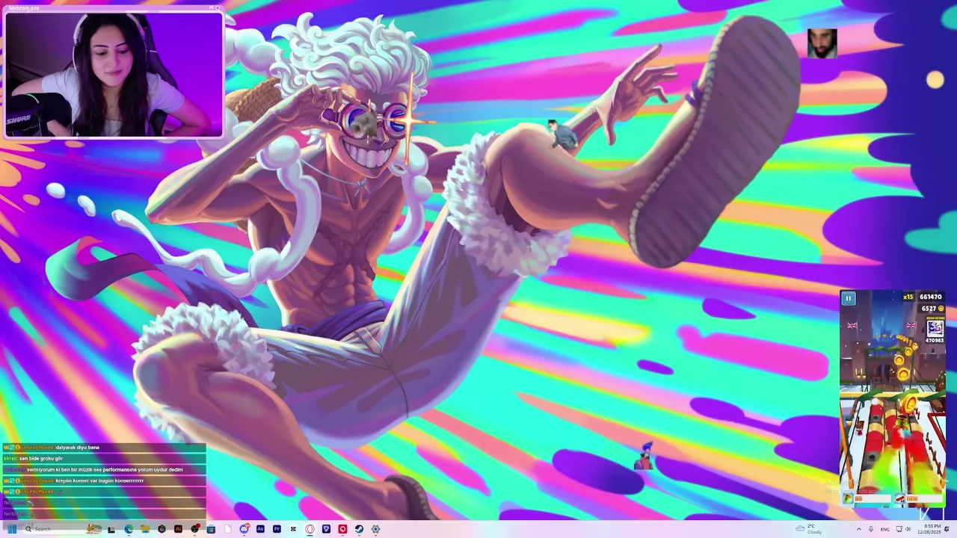Click the small face thumbnail at top right

tap(822, 43)
